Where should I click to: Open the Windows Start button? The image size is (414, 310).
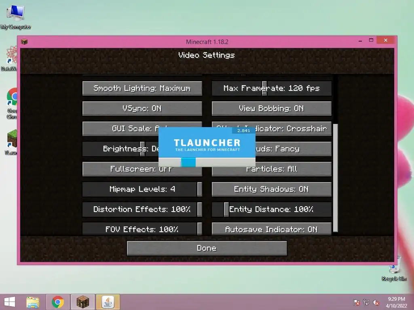click(x=10, y=302)
